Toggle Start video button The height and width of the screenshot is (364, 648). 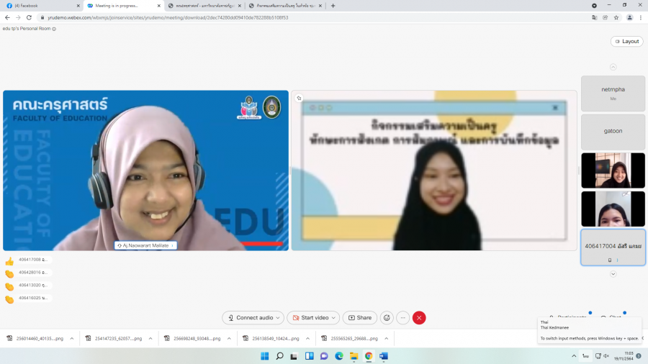[311, 318]
